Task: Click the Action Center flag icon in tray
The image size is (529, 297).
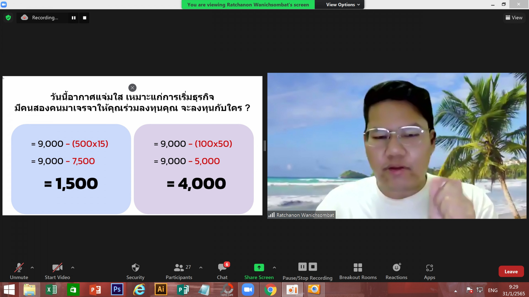Action: (469, 290)
